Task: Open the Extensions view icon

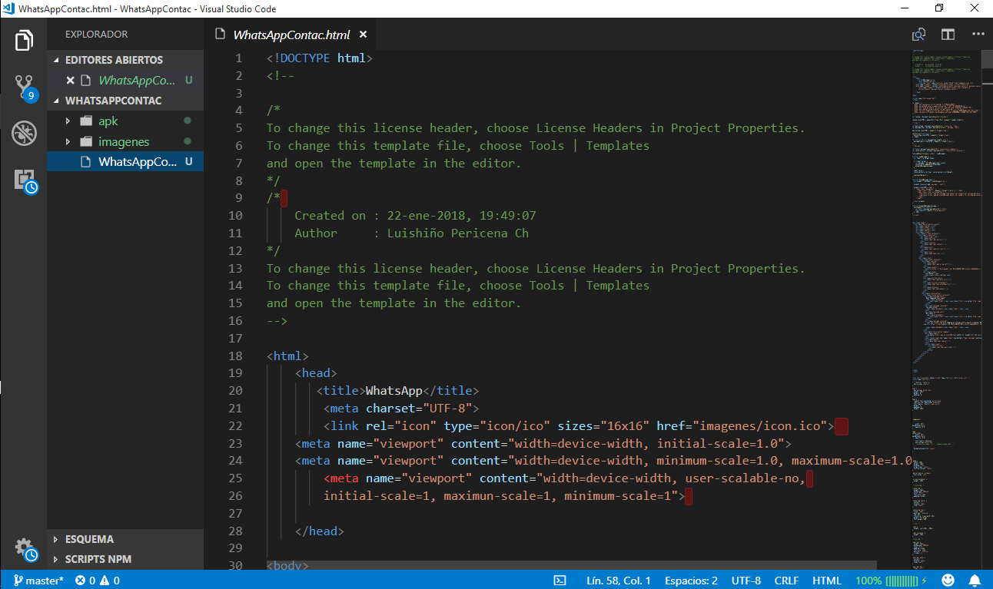Action: click(x=25, y=180)
